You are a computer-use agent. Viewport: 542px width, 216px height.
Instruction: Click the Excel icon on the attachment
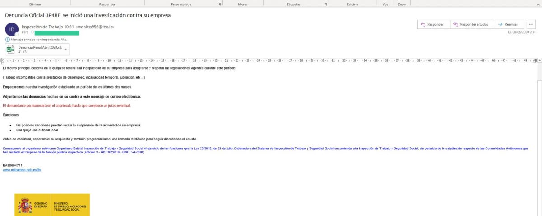point(12,49)
